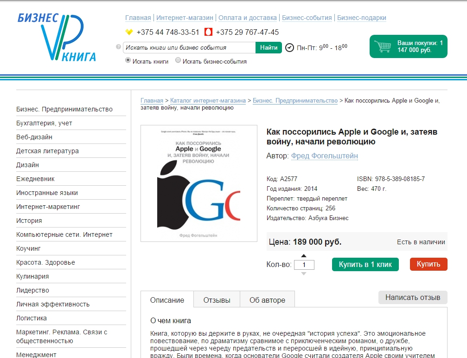Viewport: 467px width, 358px height.
Task: Select the Искать бизнес-события radio option
Action: click(178, 60)
